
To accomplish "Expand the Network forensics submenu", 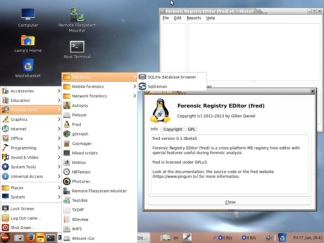I will coord(99,96).
